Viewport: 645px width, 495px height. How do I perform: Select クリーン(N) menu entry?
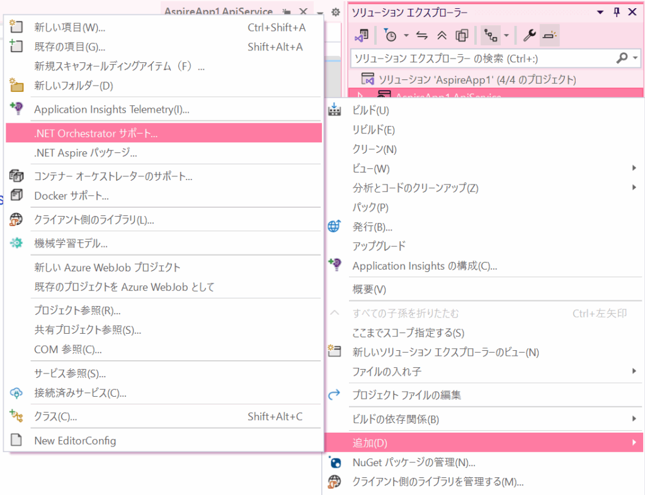coord(483,149)
